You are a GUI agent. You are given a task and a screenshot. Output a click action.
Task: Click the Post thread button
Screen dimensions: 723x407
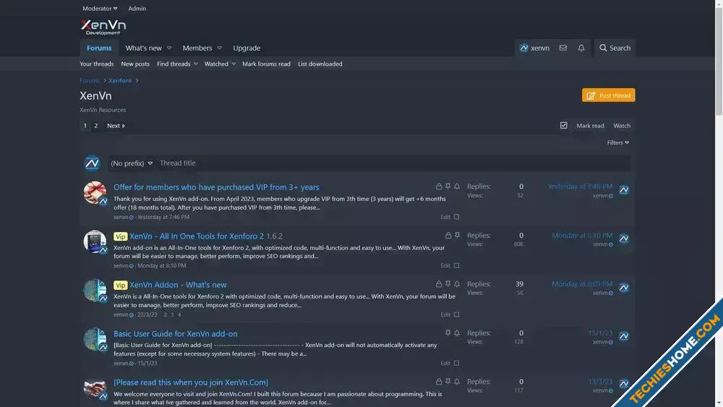tap(608, 95)
